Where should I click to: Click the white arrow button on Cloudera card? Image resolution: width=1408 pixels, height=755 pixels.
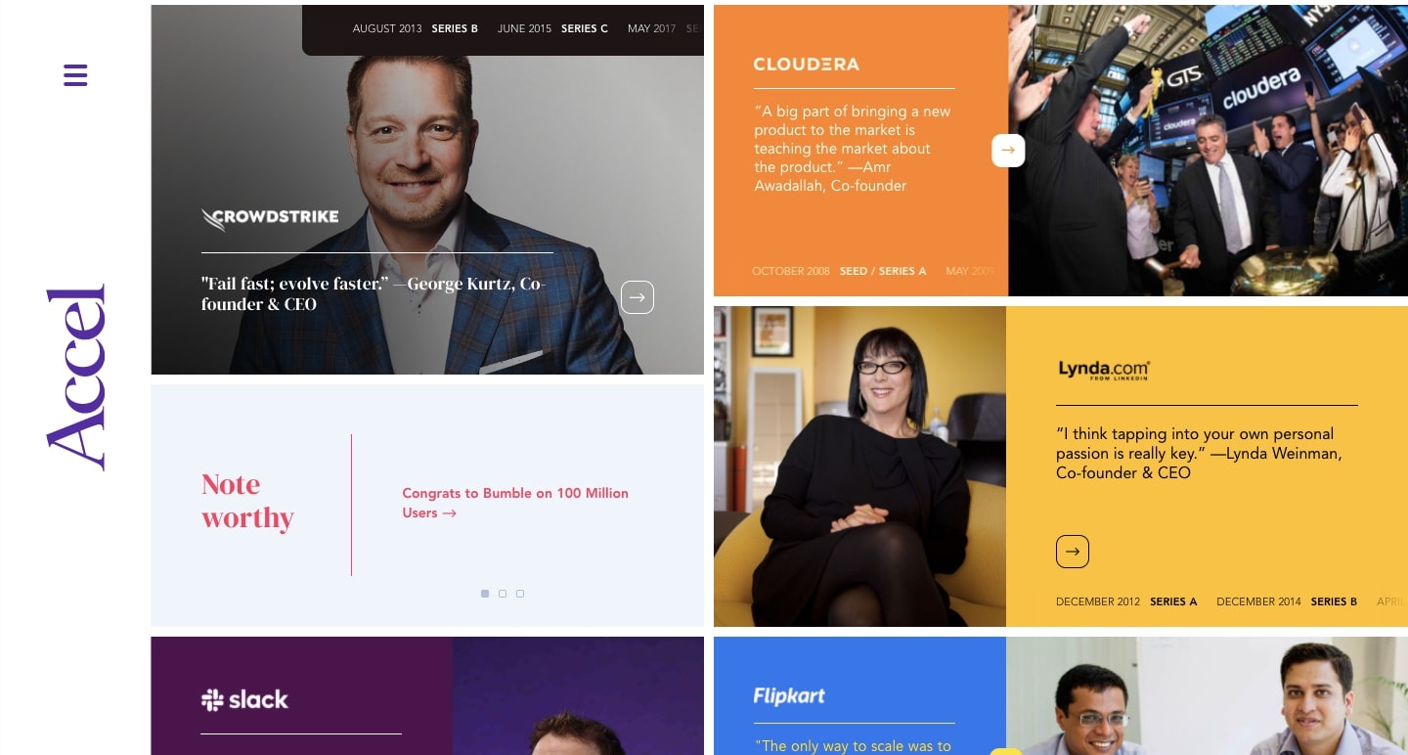point(1008,151)
